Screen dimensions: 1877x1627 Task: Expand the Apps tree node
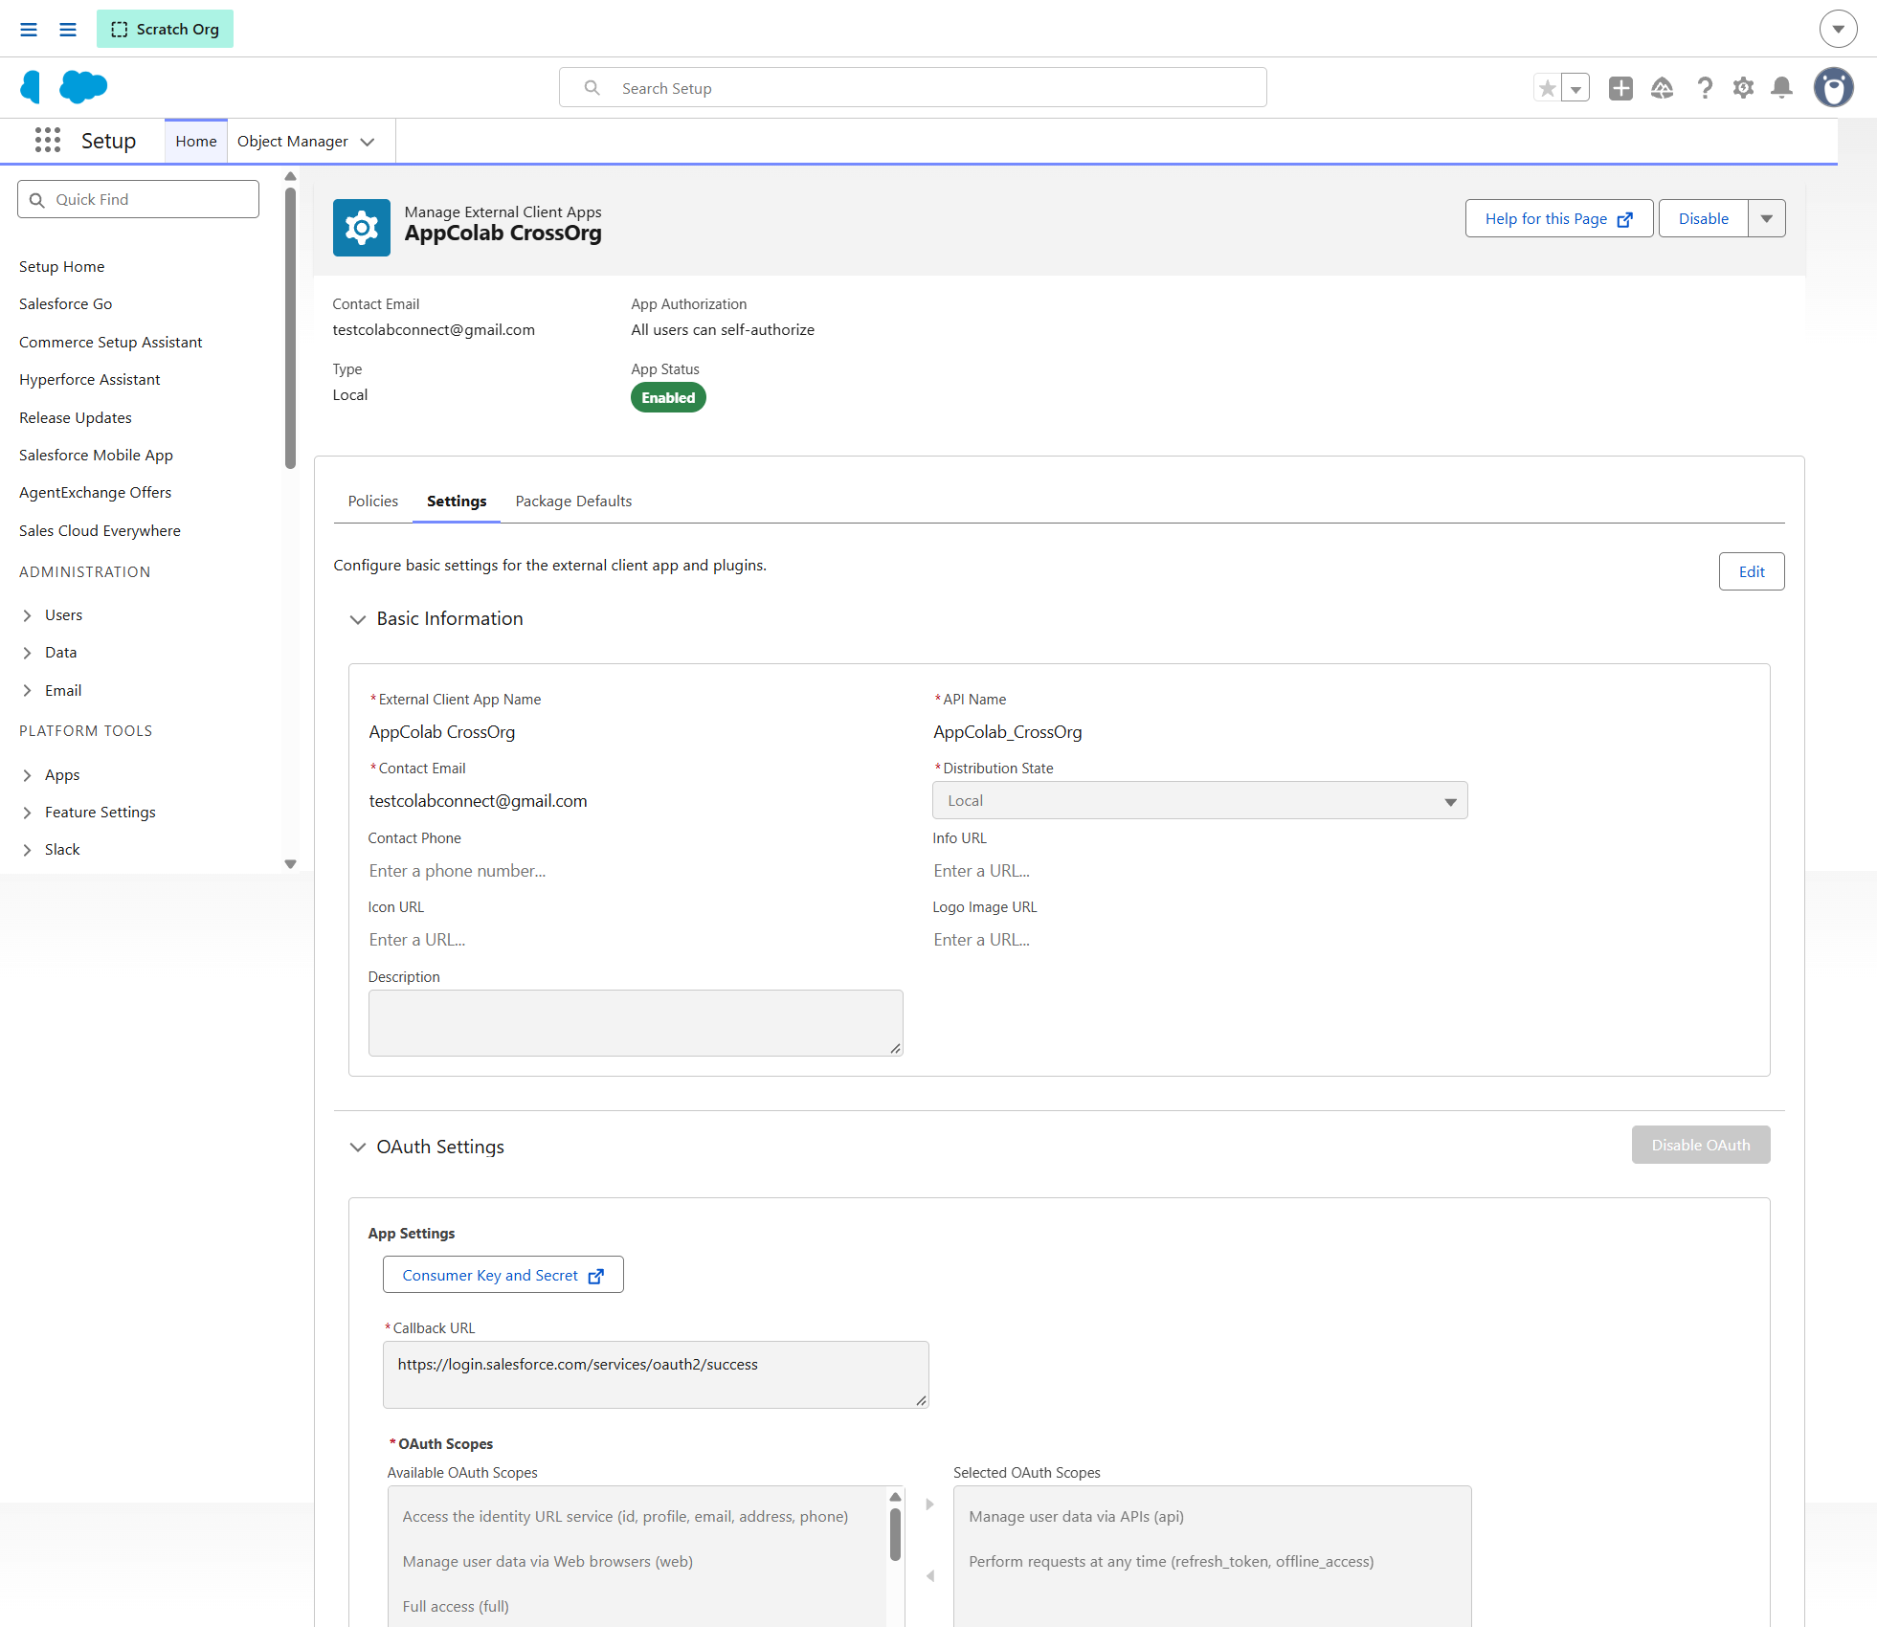27,775
